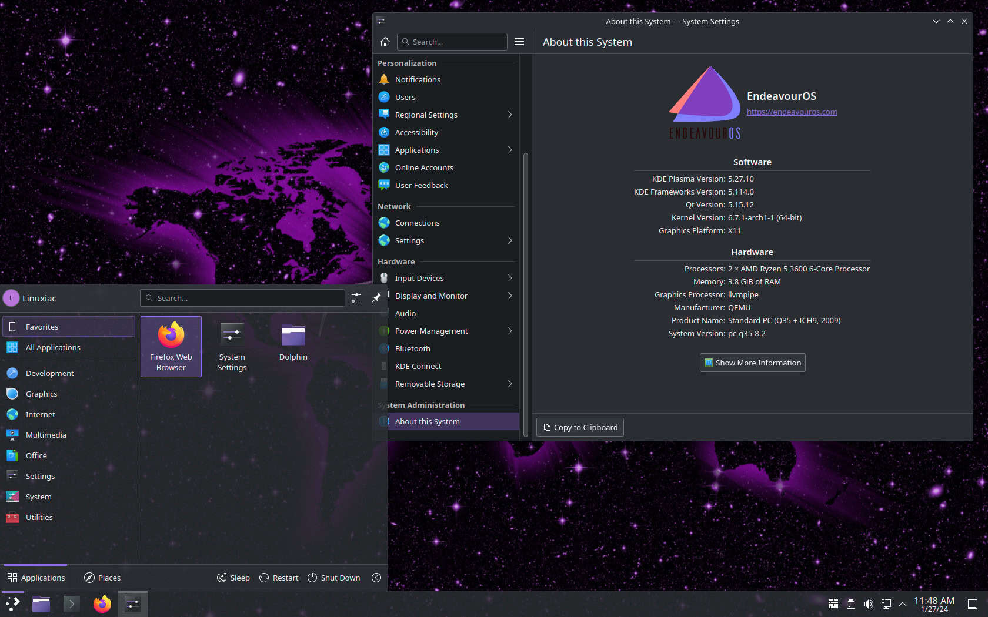
Task: Open the endeavouros.com link
Action: coord(792,112)
